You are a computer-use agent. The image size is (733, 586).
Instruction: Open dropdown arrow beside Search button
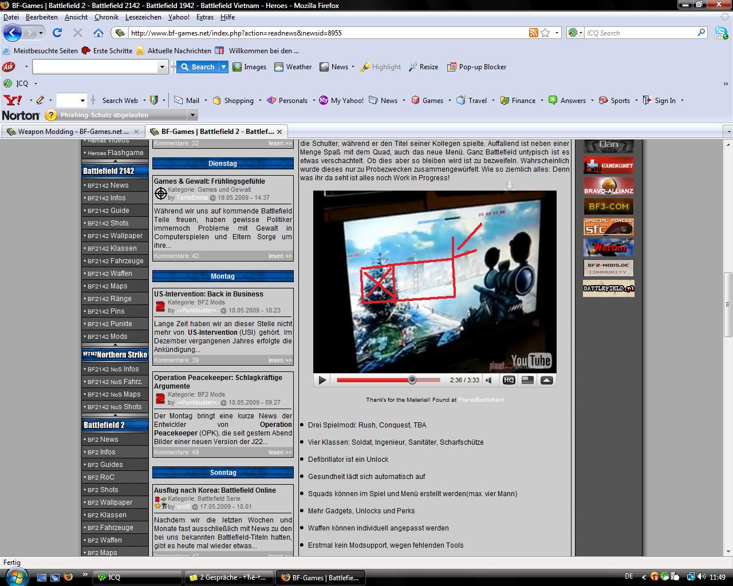coord(223,67)
